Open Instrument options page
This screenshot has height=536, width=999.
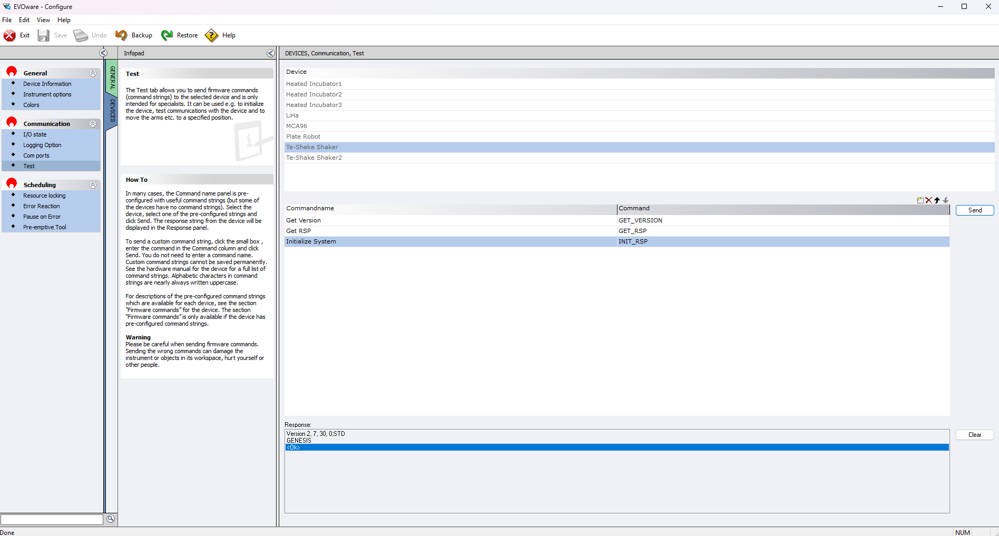(47, 94)
